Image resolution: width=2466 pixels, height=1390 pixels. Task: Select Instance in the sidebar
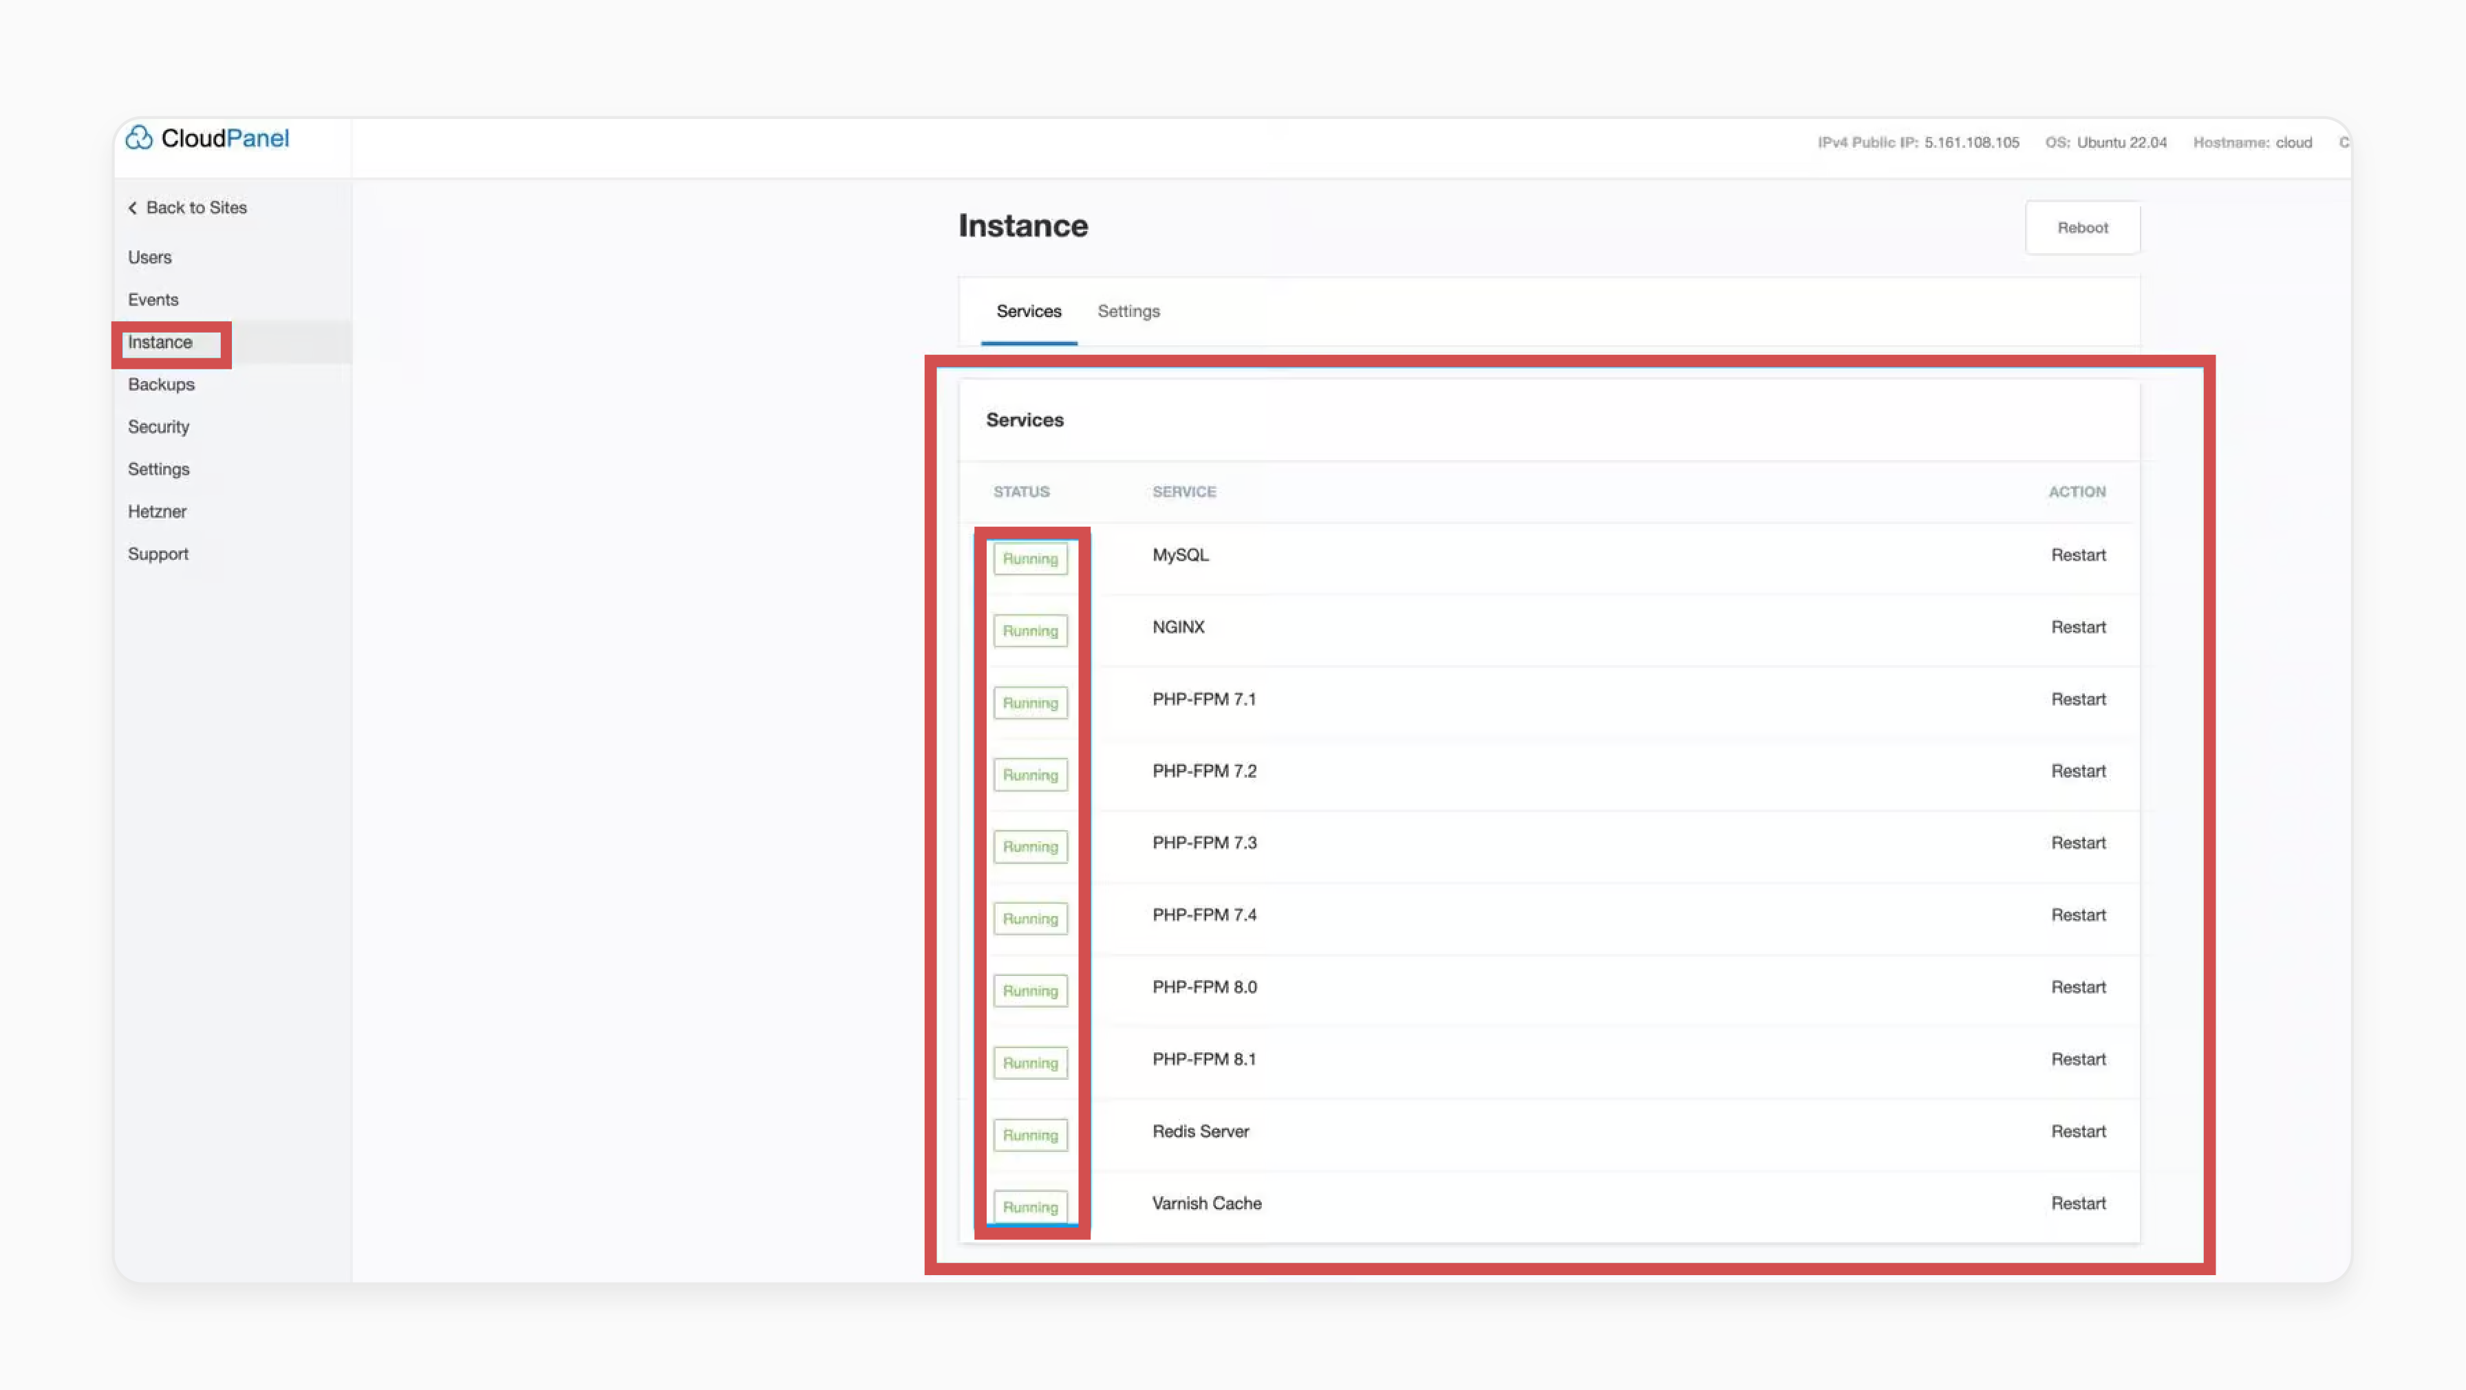tap(160, 343)
